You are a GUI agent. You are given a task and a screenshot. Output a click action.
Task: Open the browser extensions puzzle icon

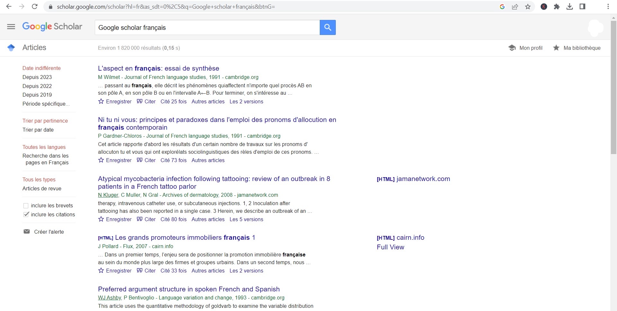tap(557, 7)
